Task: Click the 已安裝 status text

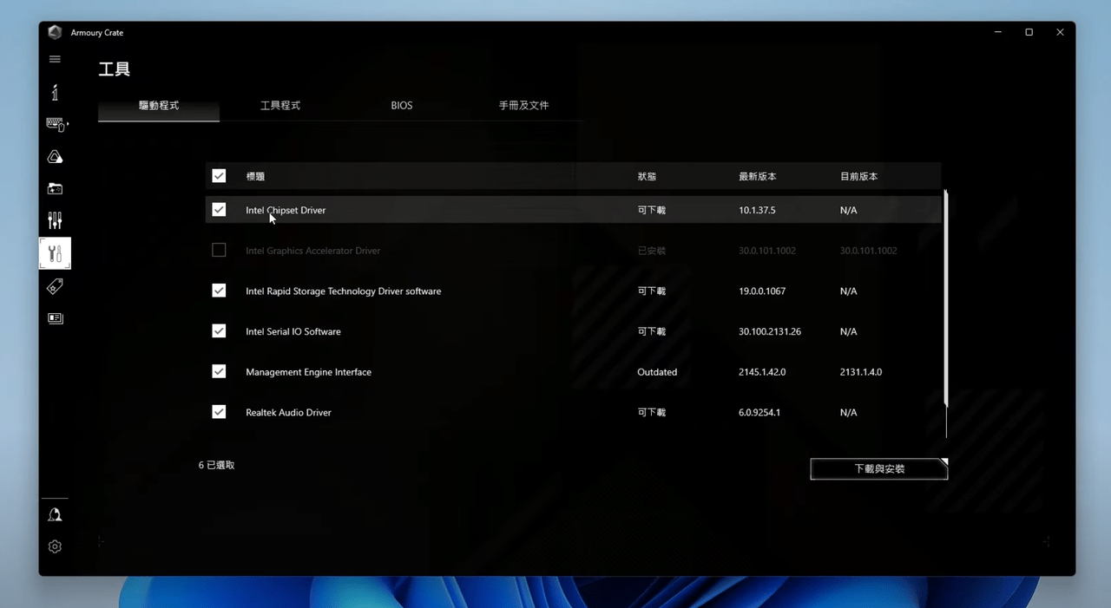Action: 652,251
